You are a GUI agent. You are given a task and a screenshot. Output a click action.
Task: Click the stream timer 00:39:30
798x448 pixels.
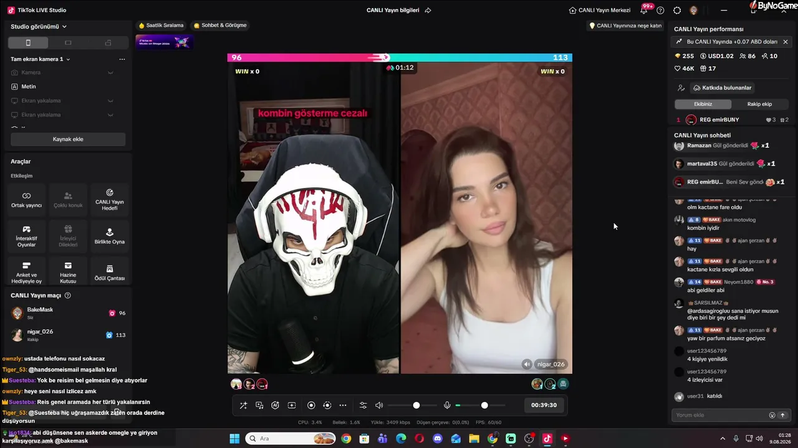[544, 405]
